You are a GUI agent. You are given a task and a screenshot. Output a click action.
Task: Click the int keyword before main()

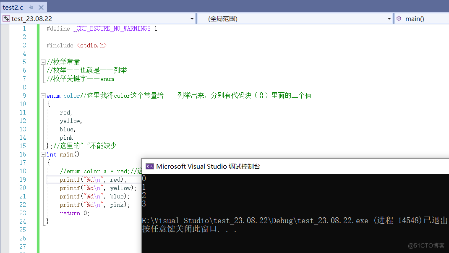(52, 154)
